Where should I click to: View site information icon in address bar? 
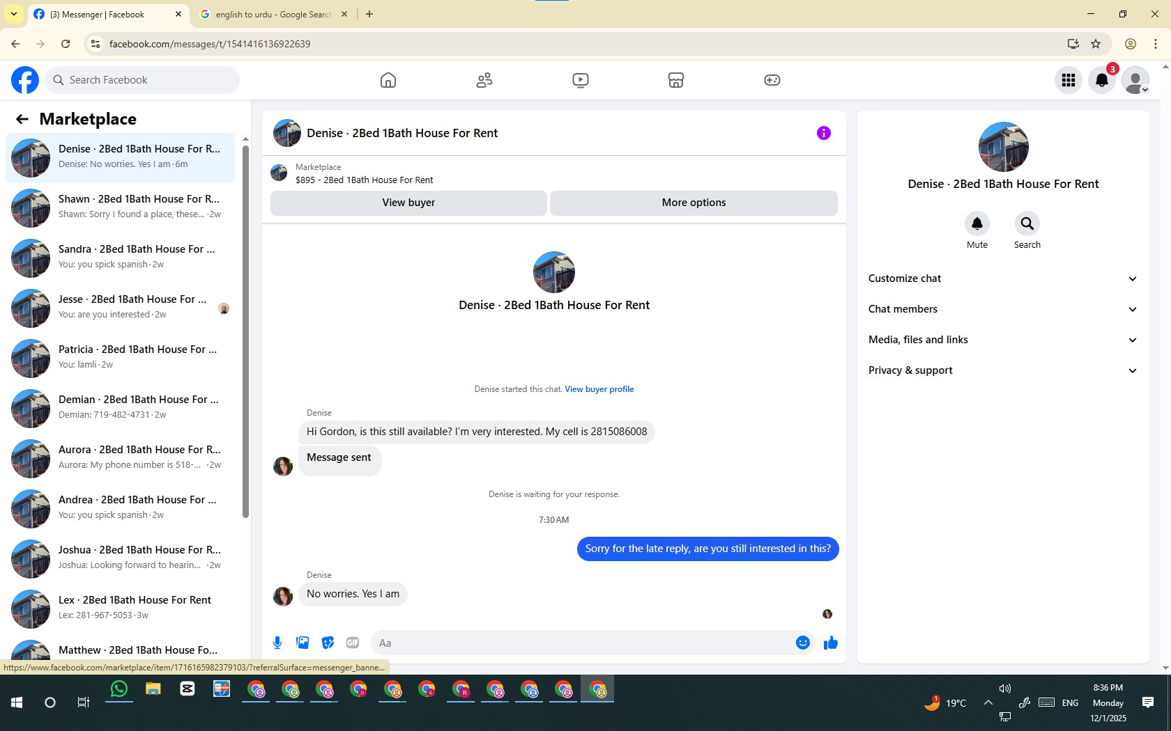(x=95, y=44)
